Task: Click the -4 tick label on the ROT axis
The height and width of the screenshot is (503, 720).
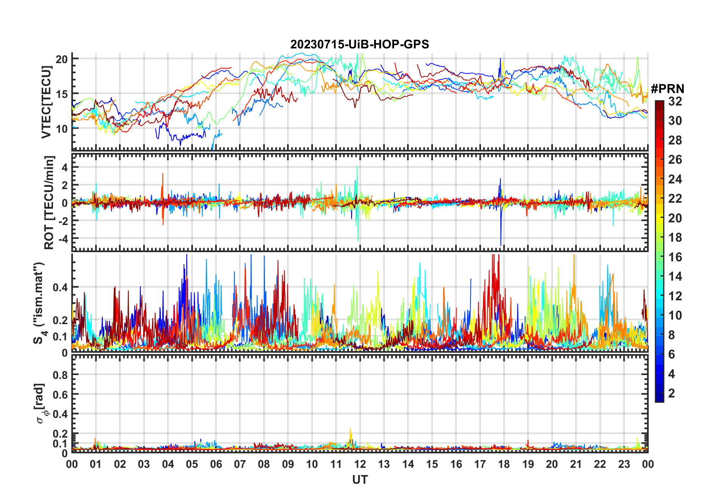Action: 62,239
